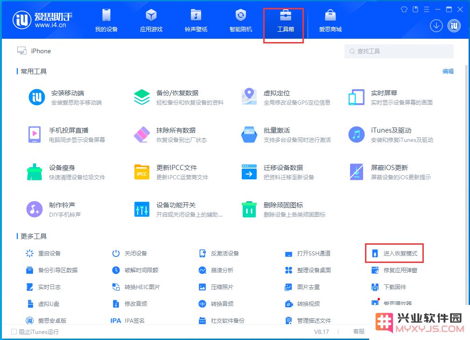Screen dimensions: 470x340
Task: Click the V8.17 version text
Action: 321,332
